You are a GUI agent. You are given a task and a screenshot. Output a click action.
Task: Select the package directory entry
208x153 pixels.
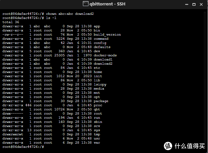click(101, 101)
